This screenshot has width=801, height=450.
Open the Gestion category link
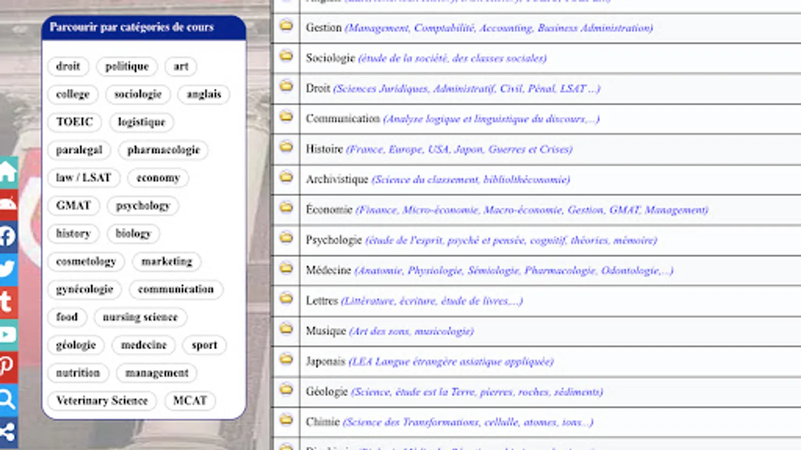click(323, 27)
